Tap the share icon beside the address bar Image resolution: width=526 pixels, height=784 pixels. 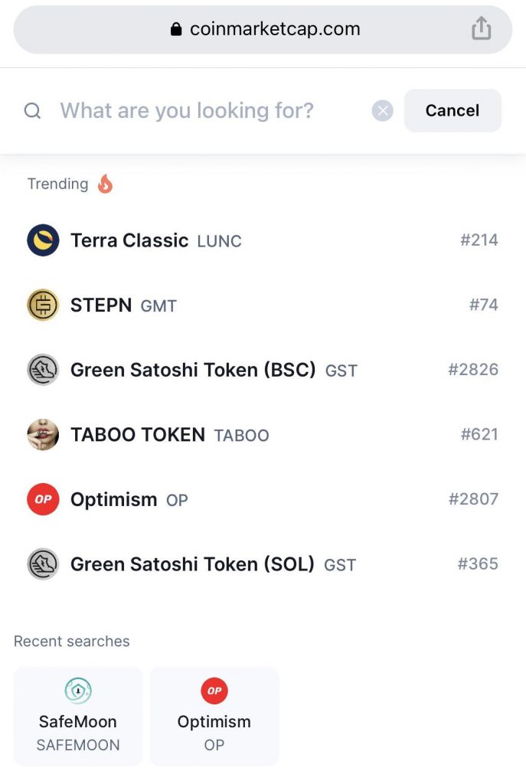tap(481, 28)
